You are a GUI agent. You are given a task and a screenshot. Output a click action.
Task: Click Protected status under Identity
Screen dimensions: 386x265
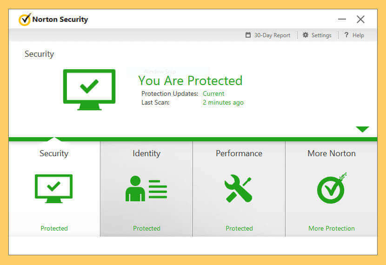(x=146, y=228)
